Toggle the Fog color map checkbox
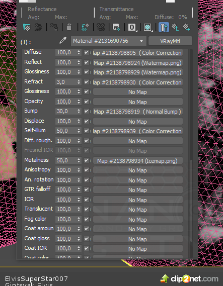This screenshot has height=286, width=223. (87, 219)
